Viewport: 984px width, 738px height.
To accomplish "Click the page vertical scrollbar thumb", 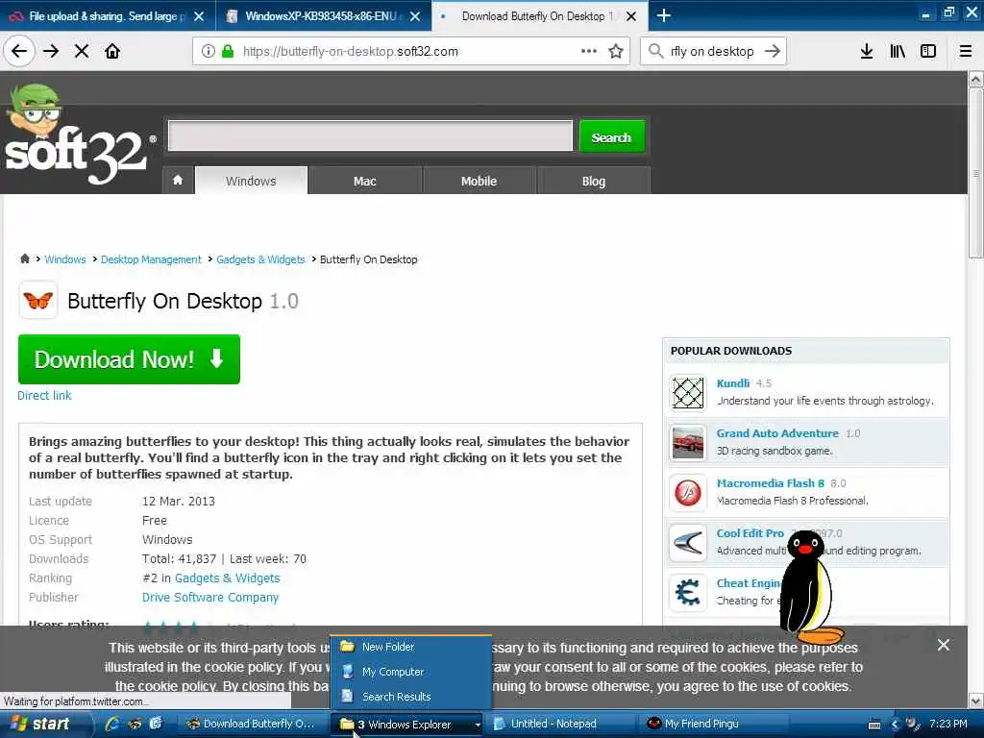I will click(975, 173).
